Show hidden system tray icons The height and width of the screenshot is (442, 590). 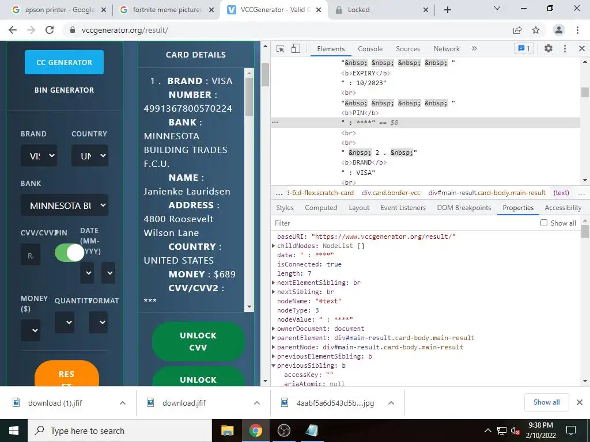[487, 430]
